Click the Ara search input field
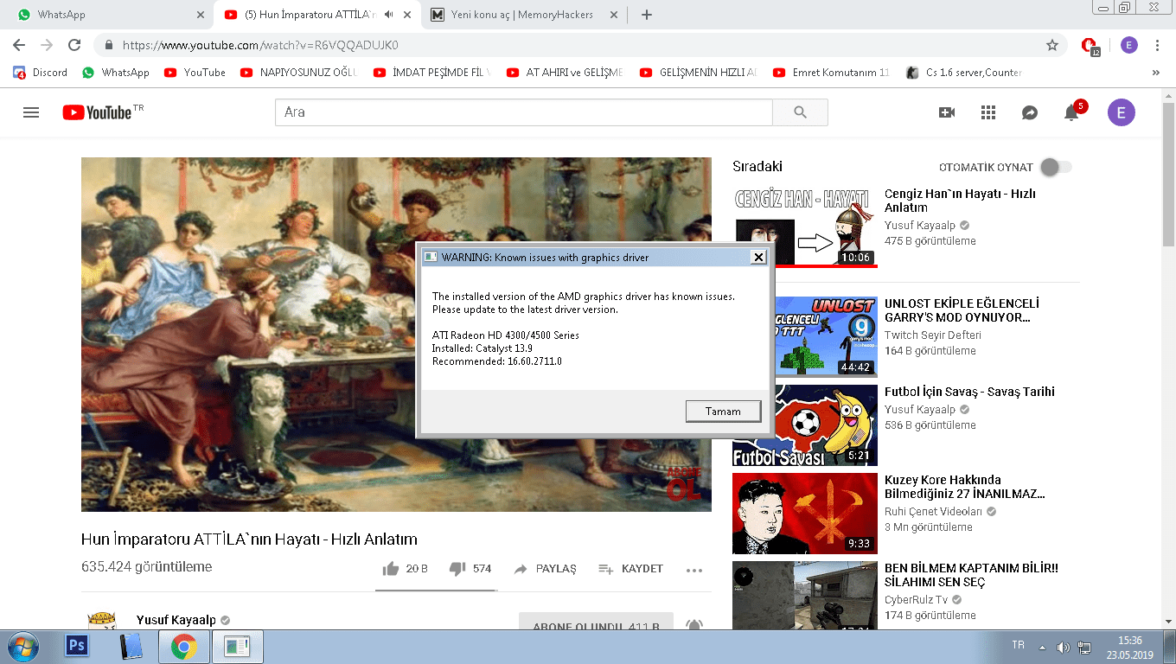This screenshot has width=1176, height=664. (523, 112)
